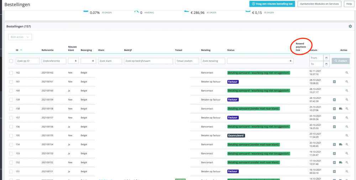Open the Nieuwe klant filter dropdown
Viewport: 356px width, 180px height.
click(73, 61)
